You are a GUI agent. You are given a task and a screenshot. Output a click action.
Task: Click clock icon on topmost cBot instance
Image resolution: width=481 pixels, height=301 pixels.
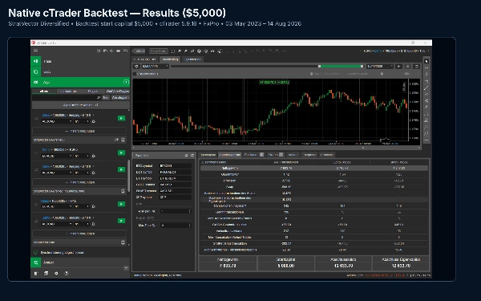[x=94, y=121]
